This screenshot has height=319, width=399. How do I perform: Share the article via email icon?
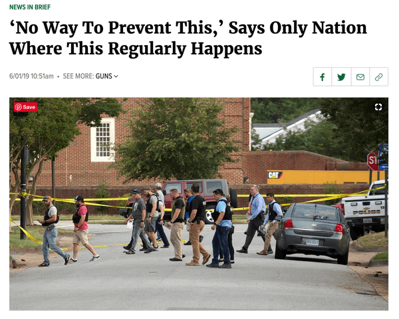360,77
